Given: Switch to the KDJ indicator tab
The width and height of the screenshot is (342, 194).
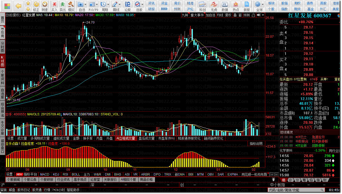Looking at the screenshot, I should click(x=56, y=174).
